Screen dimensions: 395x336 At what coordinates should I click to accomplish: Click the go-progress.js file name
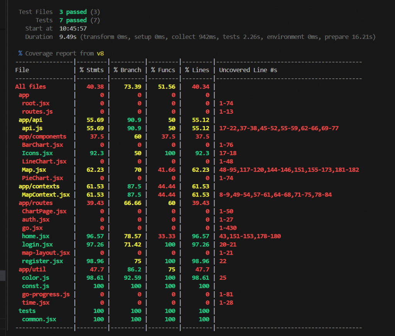tap(46, 294)
